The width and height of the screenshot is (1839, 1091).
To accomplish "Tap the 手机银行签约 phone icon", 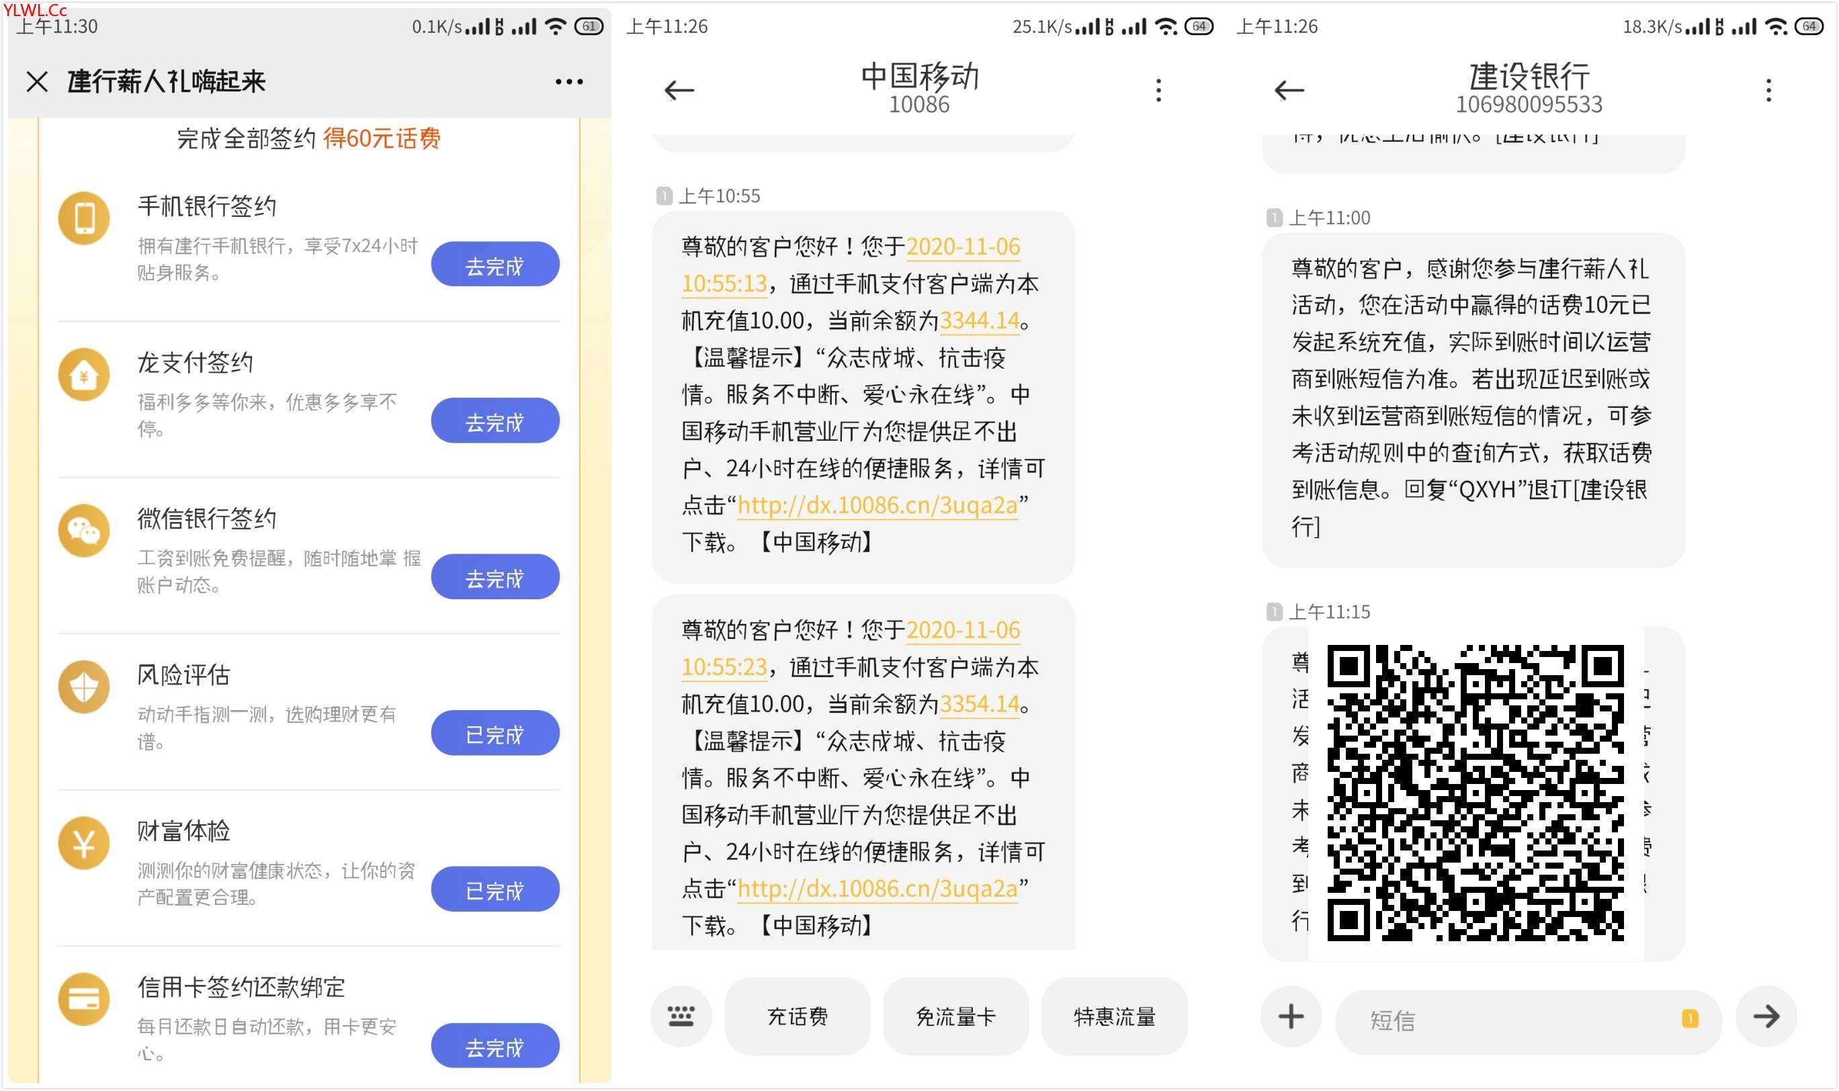I will [x=84, y=218].
